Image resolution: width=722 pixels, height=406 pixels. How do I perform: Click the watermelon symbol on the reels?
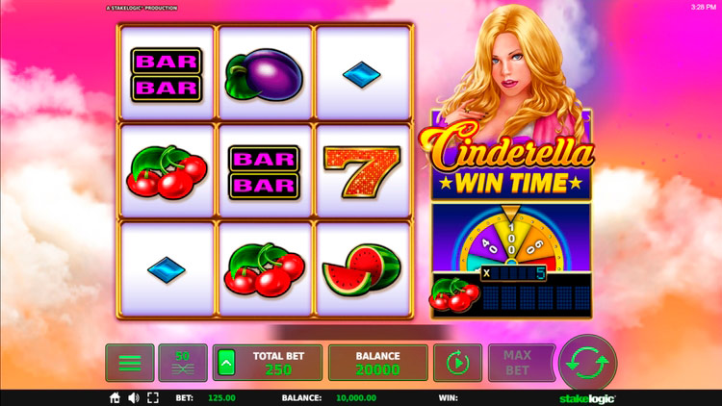(x=361, y=269)
